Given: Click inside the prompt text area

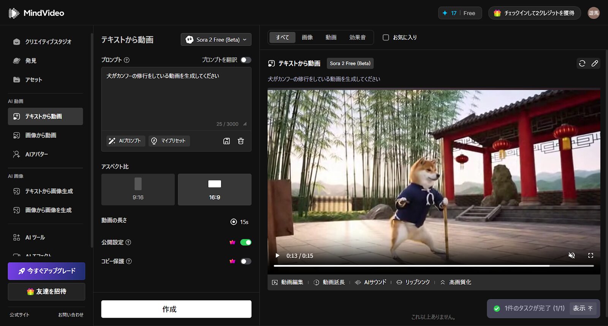Looking at the screenshot, I should 176,99.
